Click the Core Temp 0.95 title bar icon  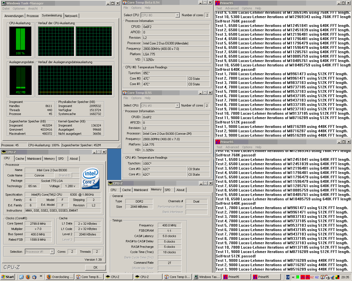click(x=125, y=93)
